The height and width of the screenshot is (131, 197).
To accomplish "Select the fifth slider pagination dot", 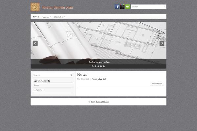I will 104,66.
